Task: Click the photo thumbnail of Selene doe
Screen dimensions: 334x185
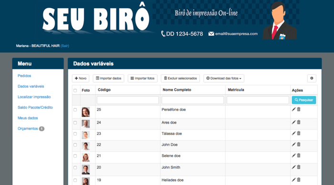Action: [x=85, y=157]
